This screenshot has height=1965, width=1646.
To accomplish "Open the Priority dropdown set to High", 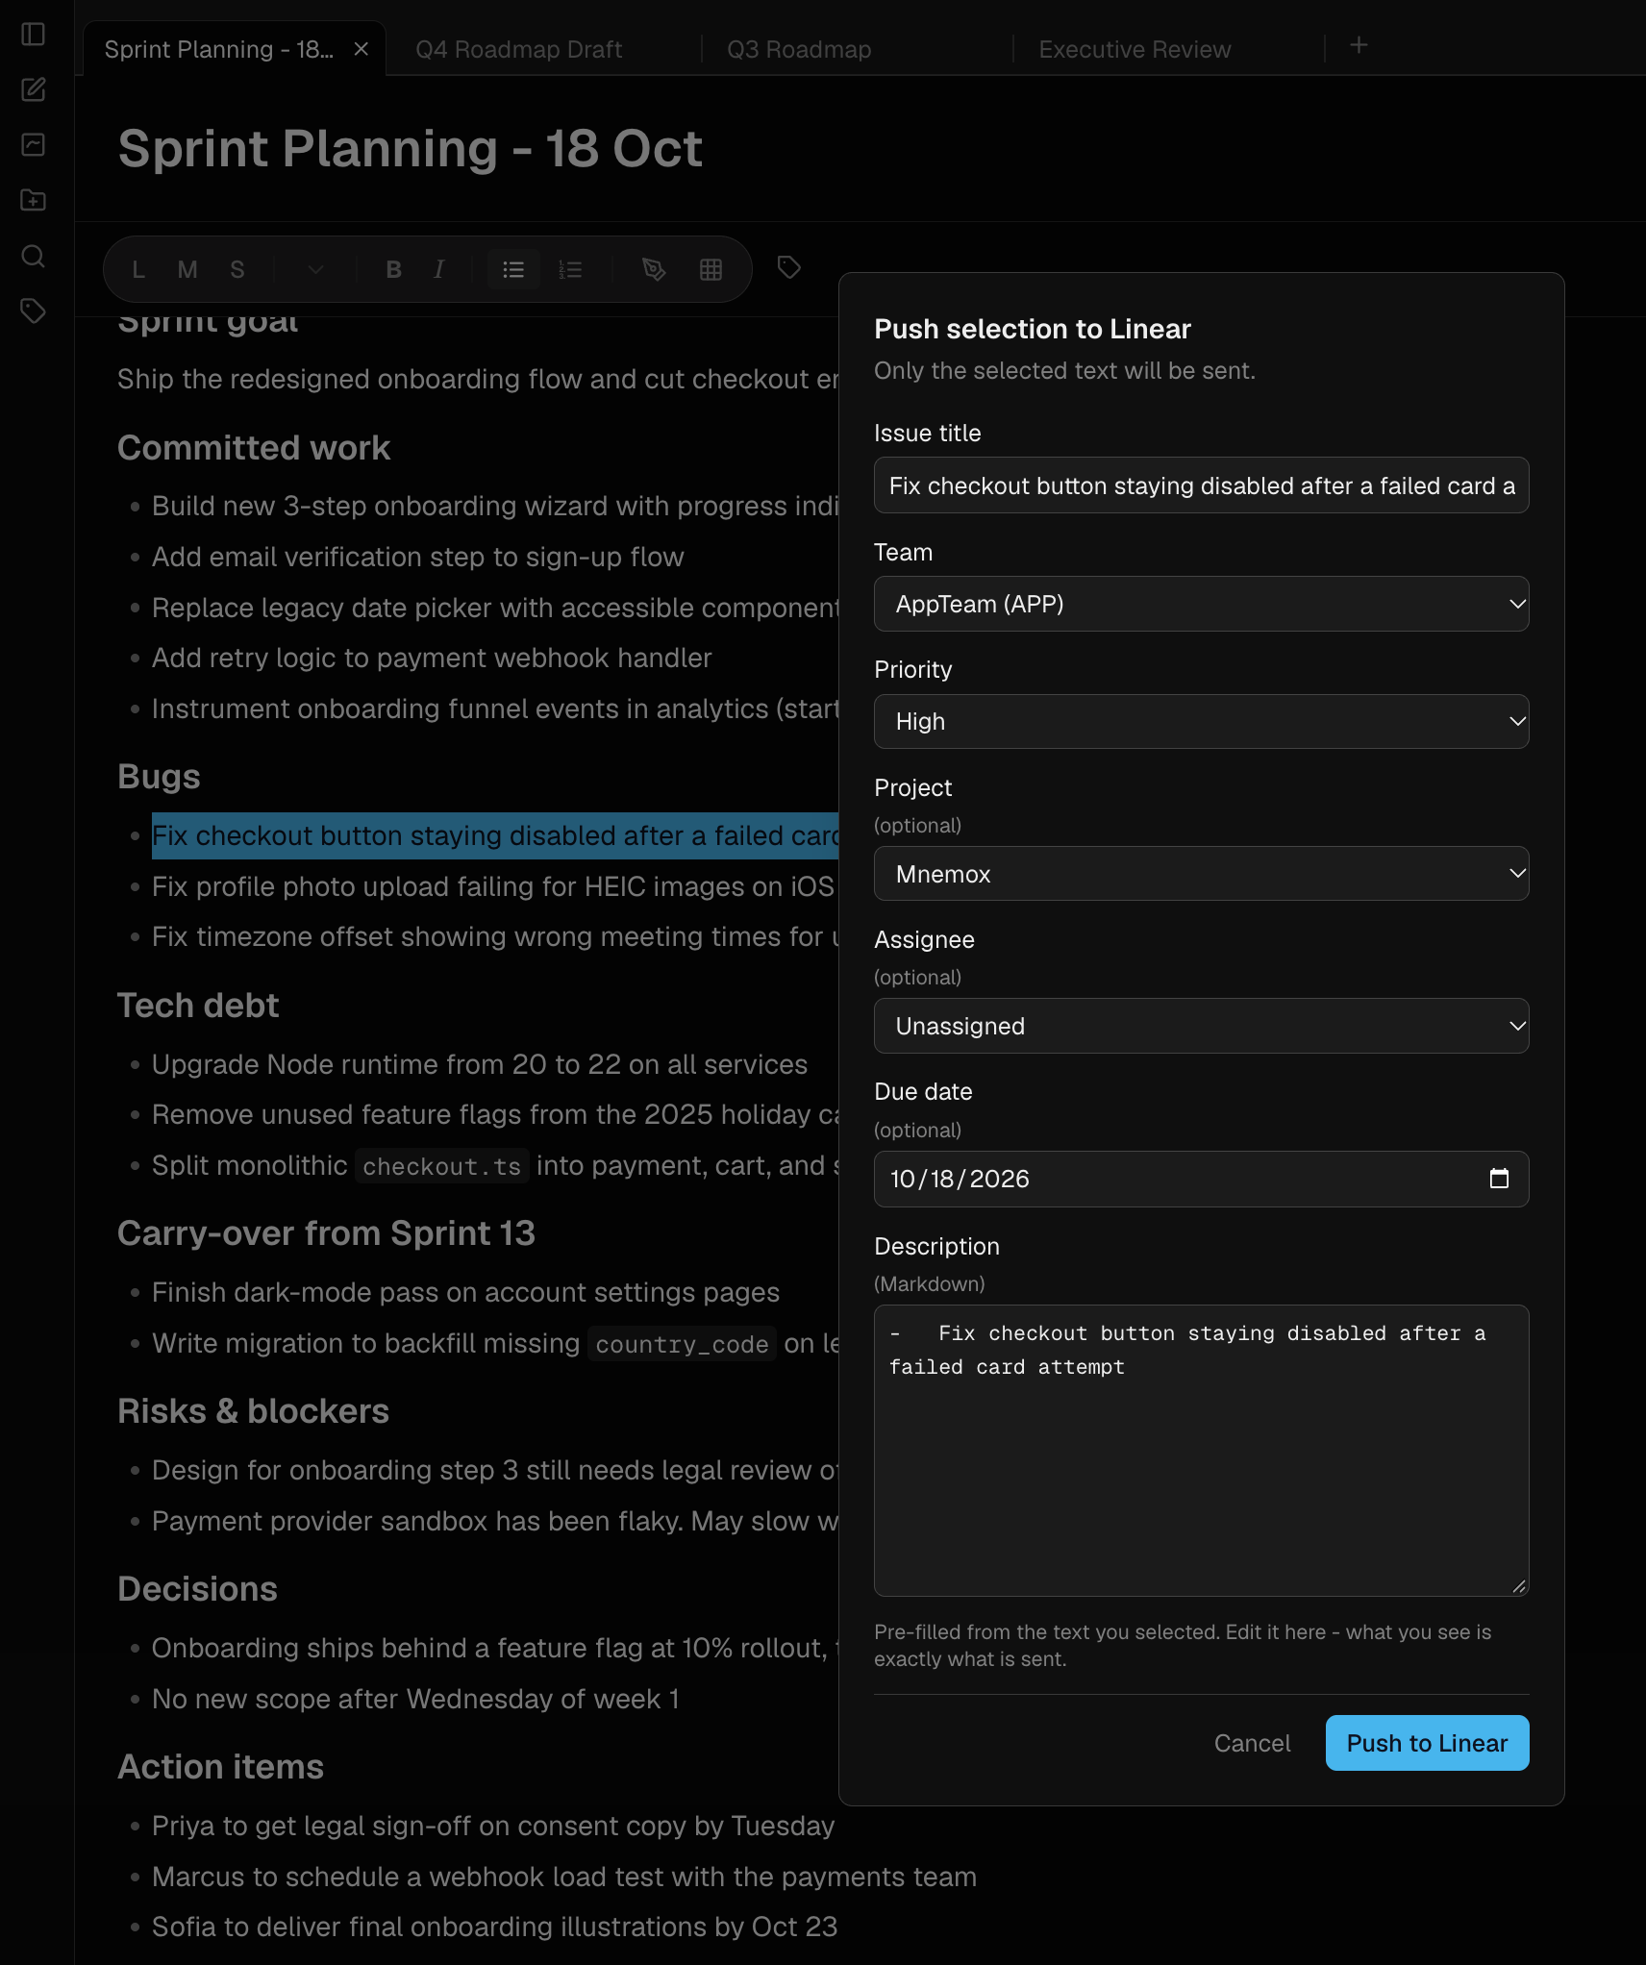I will click(x=1201, y=721).
